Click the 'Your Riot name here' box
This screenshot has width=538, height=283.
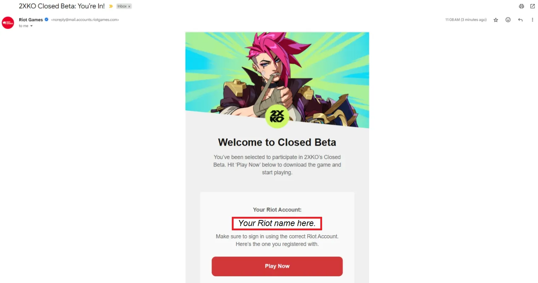pos(277,224)
